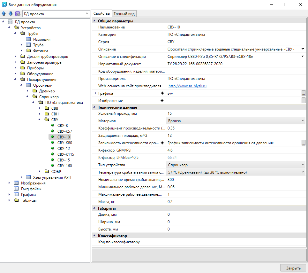This screenshot has height=273, width=308.
Task: Open the БД проекта combo box
Action: (x=56, y=14)
